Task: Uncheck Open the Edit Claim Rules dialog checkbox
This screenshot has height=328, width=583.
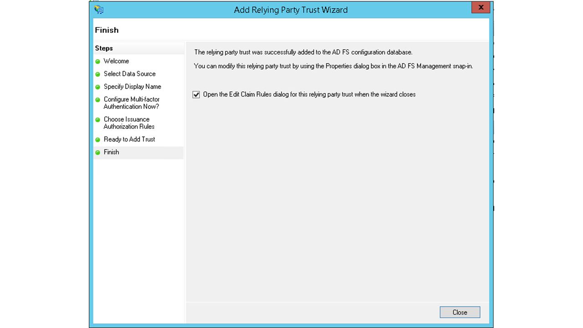Action: tap(196, 95)
